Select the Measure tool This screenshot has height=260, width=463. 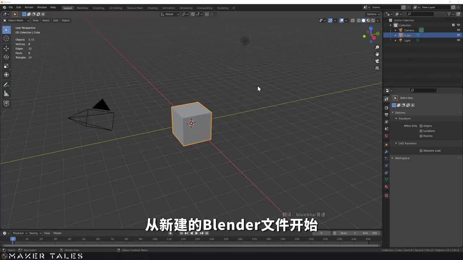point(6,94)
